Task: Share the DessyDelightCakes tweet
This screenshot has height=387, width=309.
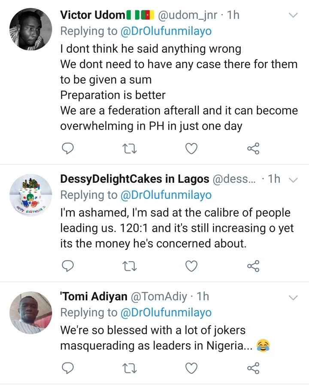Action: tap(253, 266)
